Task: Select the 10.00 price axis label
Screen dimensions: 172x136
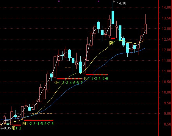Action: point(167,92)
